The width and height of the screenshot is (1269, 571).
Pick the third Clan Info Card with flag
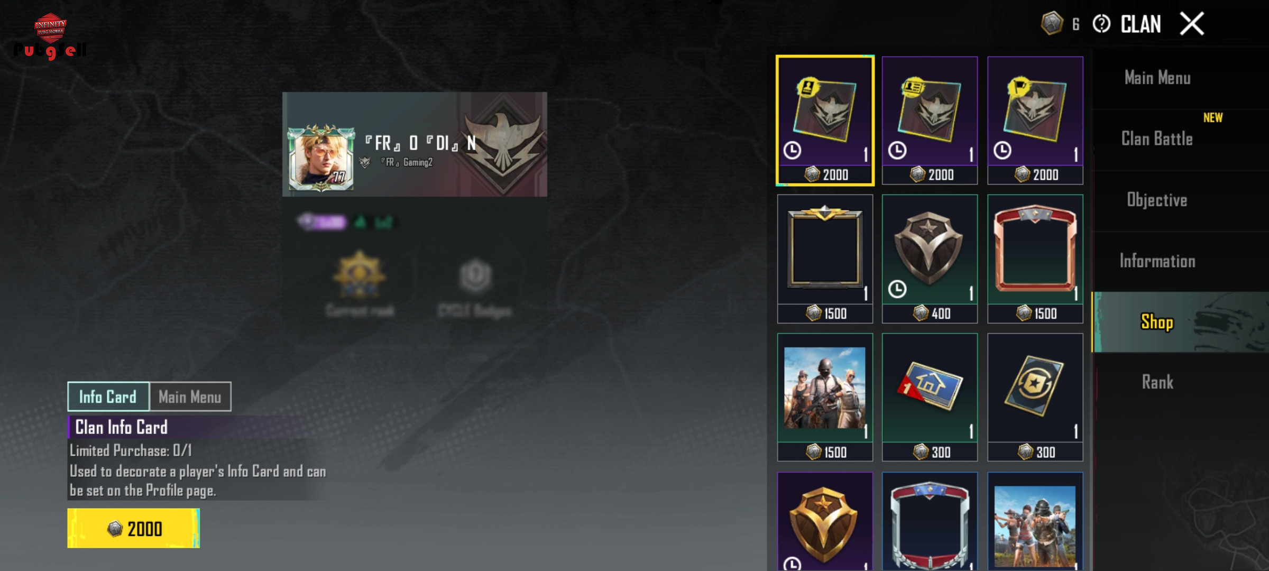pos(1035,120)
